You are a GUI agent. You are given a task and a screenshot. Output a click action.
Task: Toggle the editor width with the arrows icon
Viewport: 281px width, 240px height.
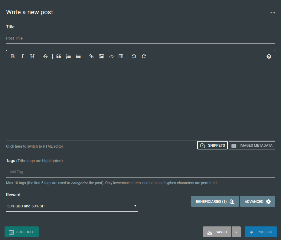click(x=273, y=13)
